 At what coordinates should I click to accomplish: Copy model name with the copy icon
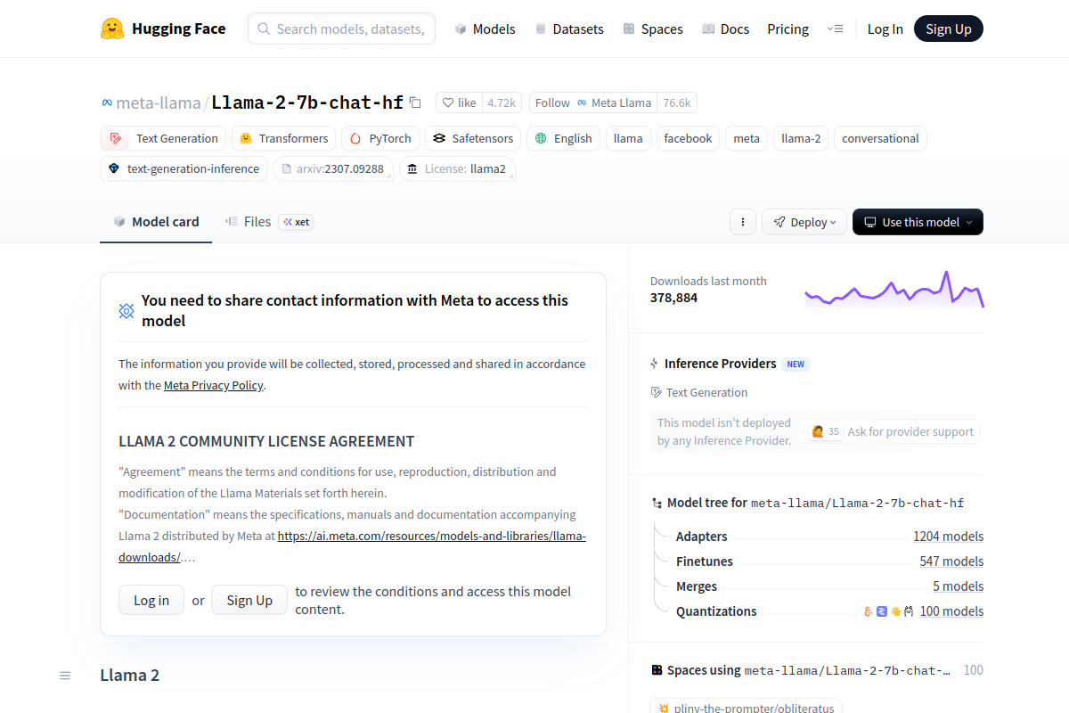(x=415, y=102)
